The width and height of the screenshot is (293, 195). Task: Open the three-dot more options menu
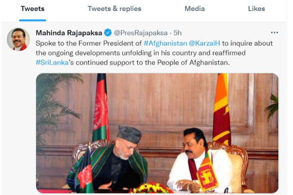click(274, 33)
